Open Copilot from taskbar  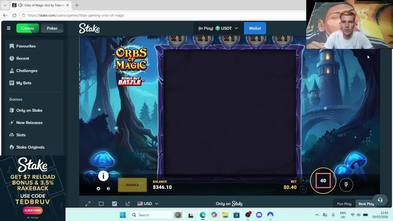(214, 215)
